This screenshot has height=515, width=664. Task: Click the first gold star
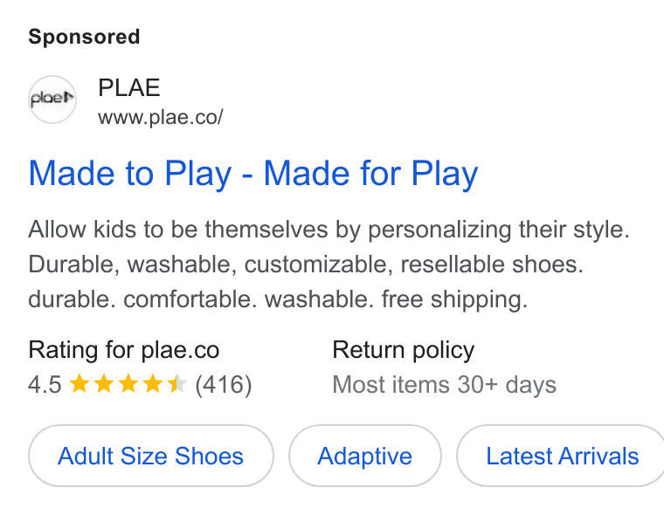point(80,384)
